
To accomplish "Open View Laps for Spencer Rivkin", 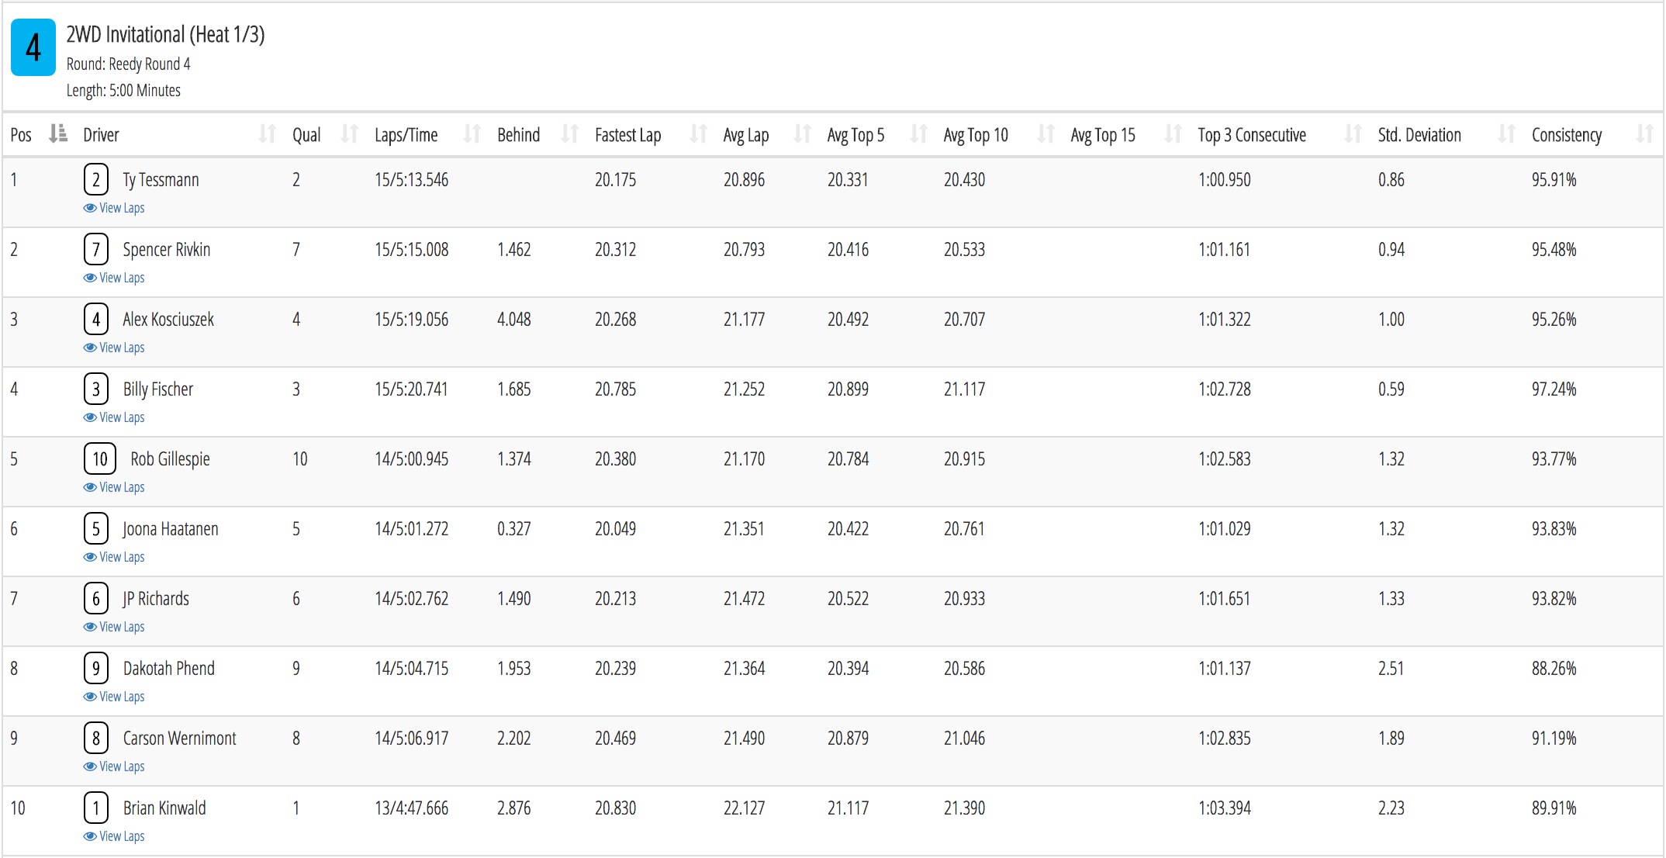I will pyautogui.click(x=114, y=278).
